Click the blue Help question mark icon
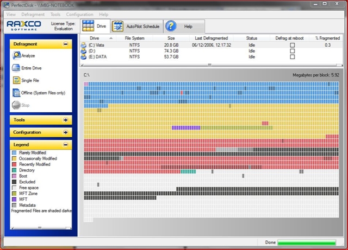The width and height of the screenshot is (348, 250). 171,27
